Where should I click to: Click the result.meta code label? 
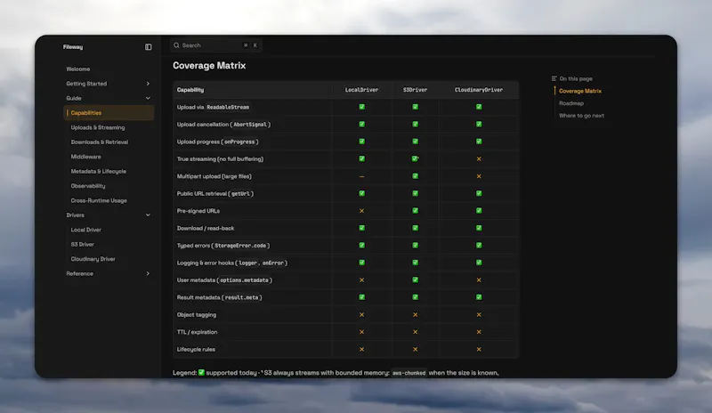pos(241,297)
